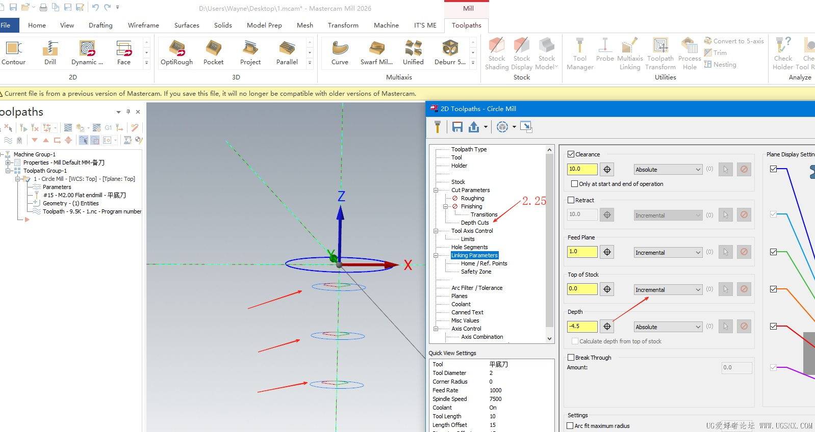Open the File menu
Image resolution: width=815 pixels, height=432 pixels.
click(7, 25)
